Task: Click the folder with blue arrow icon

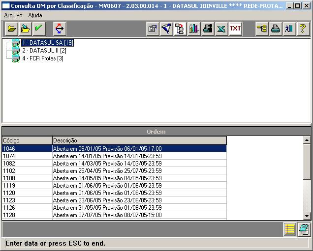Action: (26, 29)
